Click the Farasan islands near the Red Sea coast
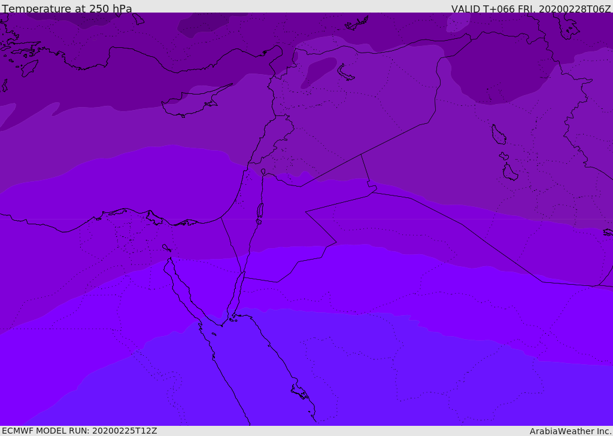The image size is (613, 436). [300, 392]
